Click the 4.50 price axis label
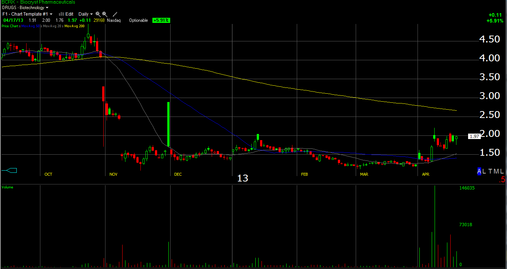The height and width of the screenshot is (269, 507). (489, 39)
